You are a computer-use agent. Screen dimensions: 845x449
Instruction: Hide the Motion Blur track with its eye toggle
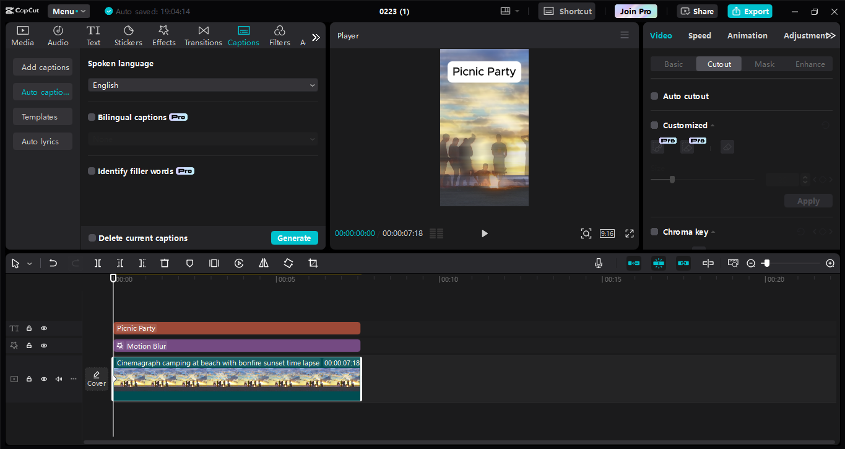(43, 345)
